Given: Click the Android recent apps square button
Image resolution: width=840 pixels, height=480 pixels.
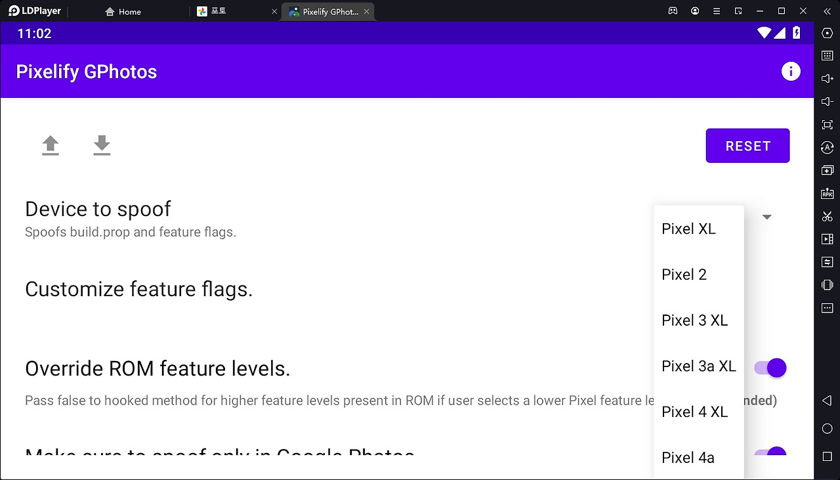Looking at the screenshot, I should click(827, 456).
